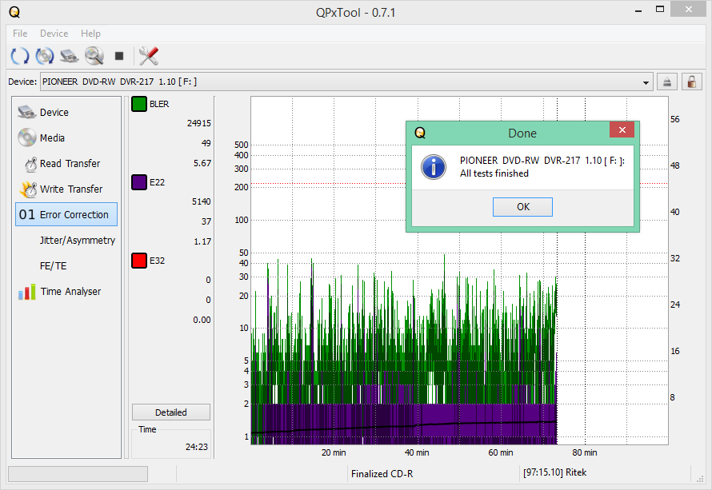
Task: Click the BLER total value 24915
Action: [199, 123]
